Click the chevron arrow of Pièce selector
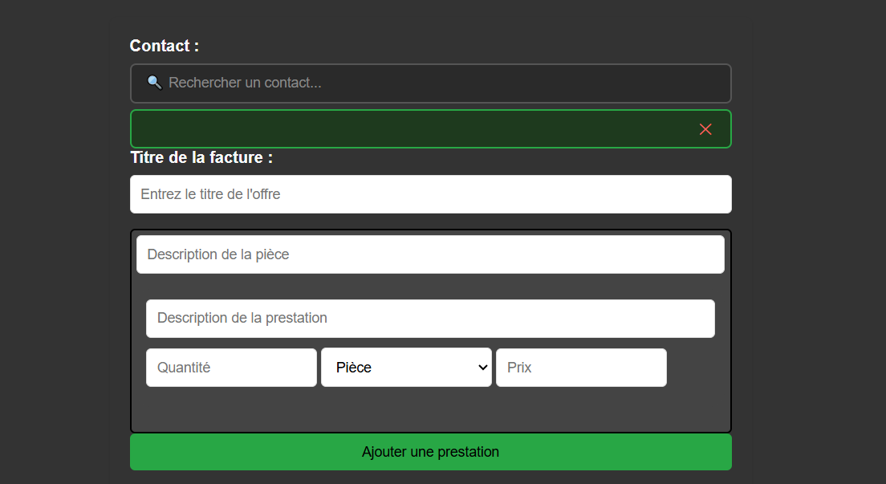This screenshot has height=484, width=886. pyautogui.click(x=482, y=368)
